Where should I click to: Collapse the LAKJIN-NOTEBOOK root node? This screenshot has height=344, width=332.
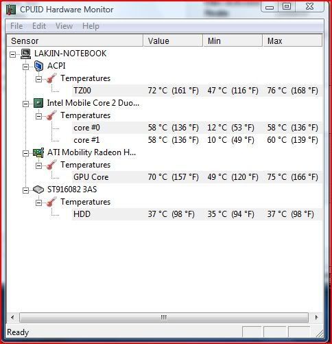(13, 54)
